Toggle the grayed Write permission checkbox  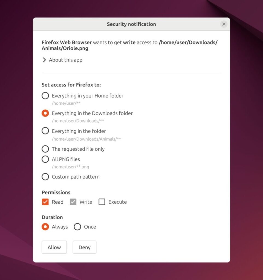tap(73, 202)
